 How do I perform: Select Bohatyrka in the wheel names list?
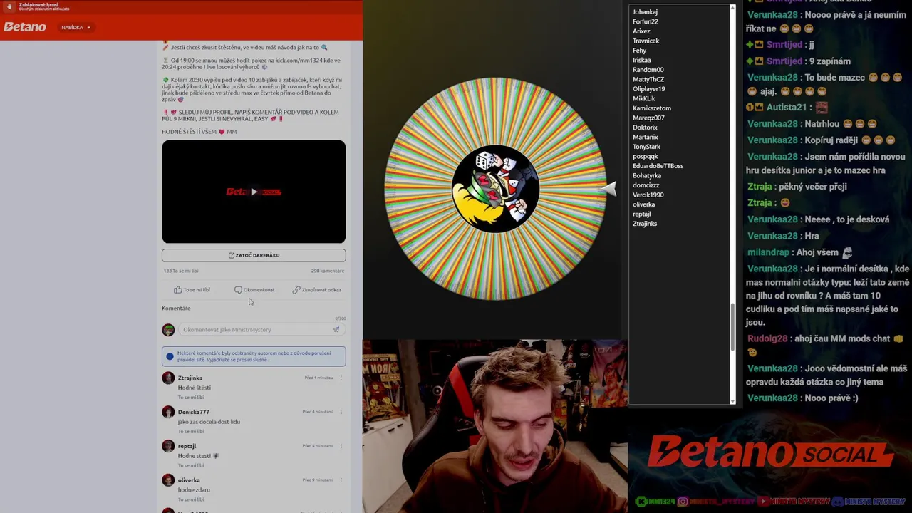pos(647,175)
